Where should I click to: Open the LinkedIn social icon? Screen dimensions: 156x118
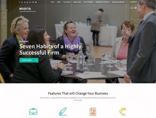27,2
